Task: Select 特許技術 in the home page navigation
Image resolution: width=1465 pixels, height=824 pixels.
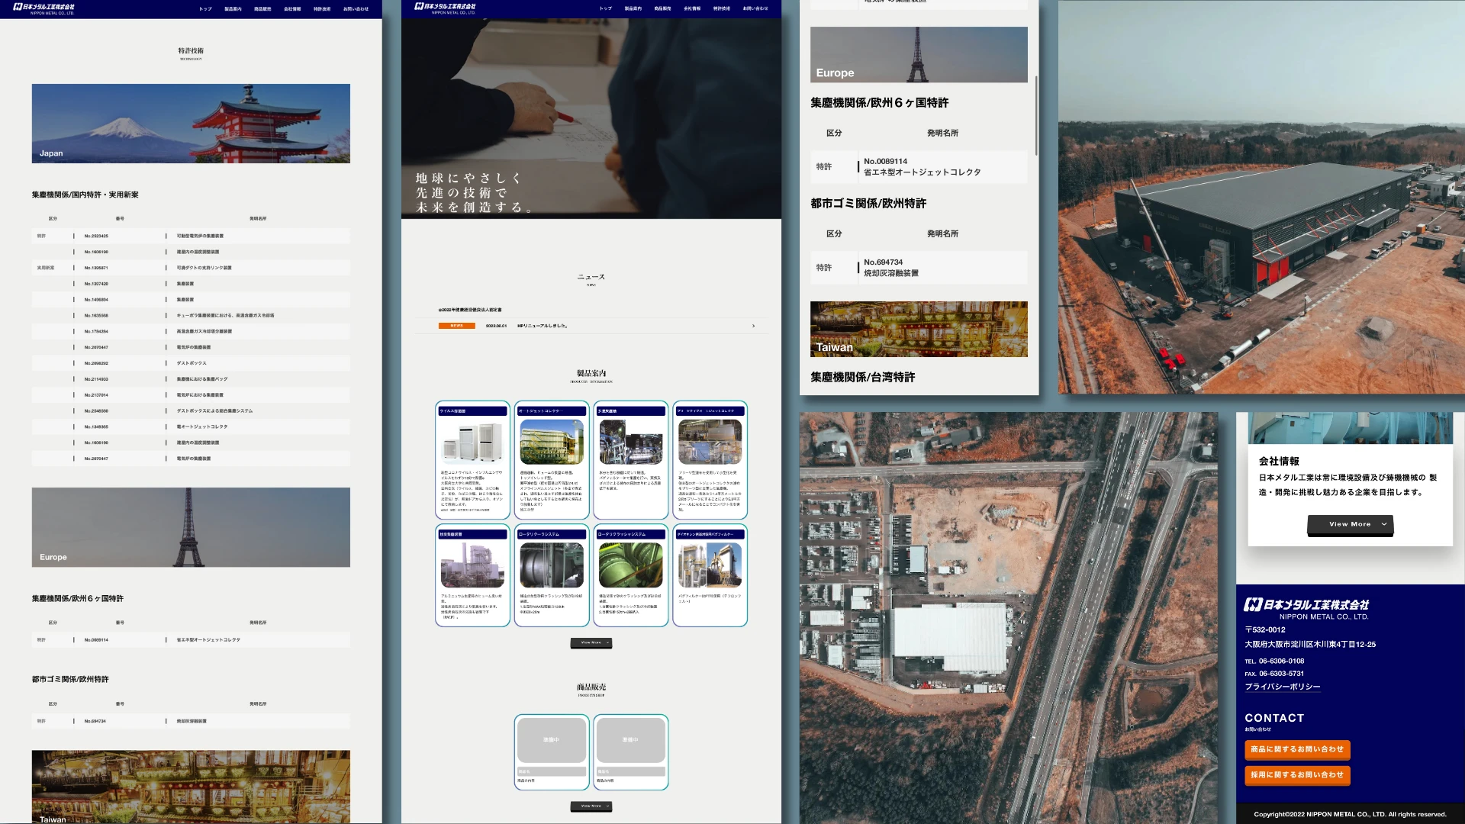Action: click(x=722, y=8)
